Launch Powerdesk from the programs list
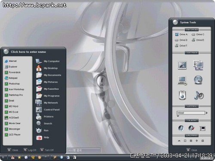The image size is (215, 161). [x=12, y=73]
